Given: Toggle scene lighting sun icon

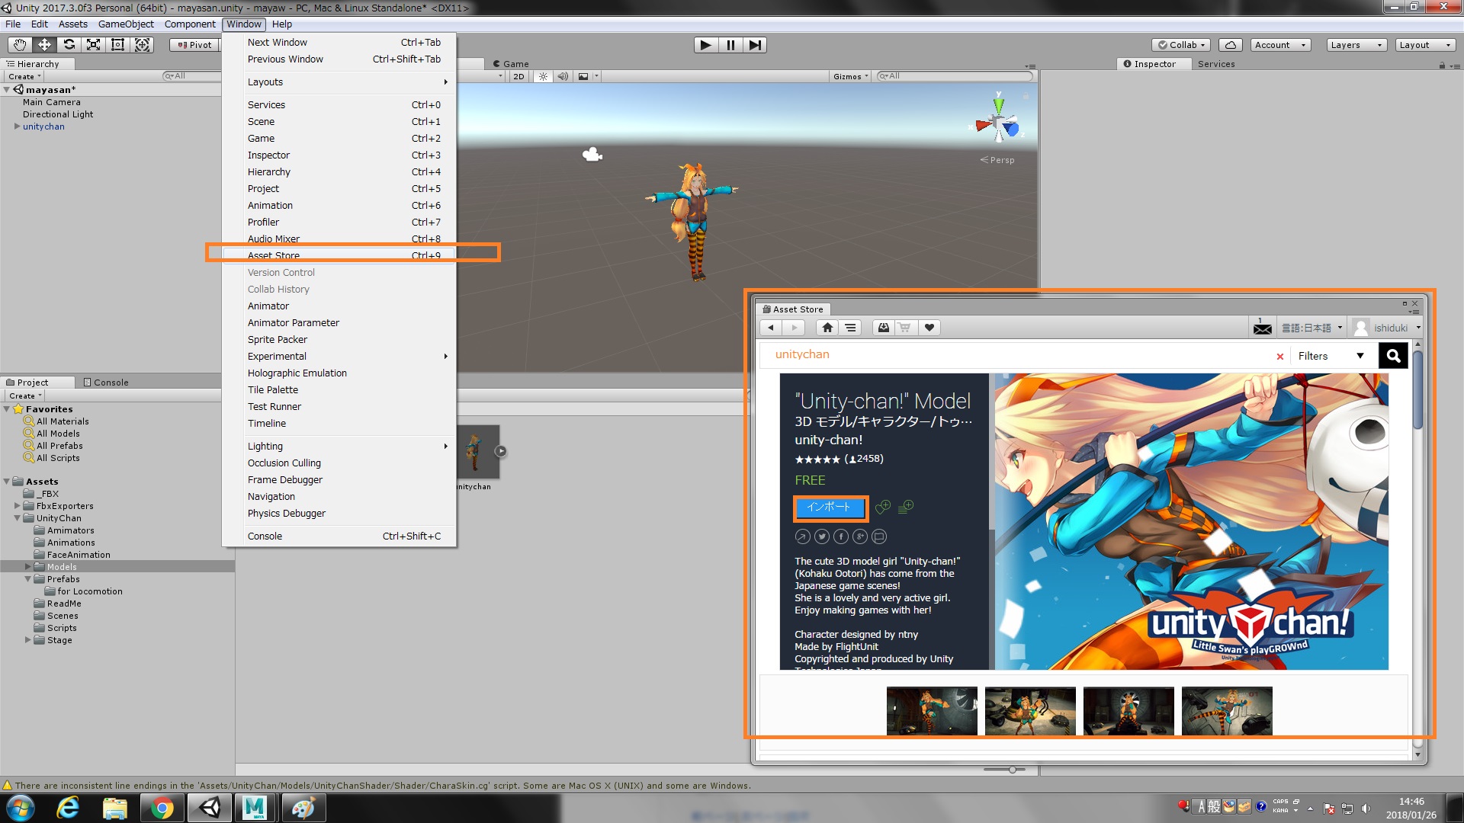Looking at the screenshot, I should 543,76.
